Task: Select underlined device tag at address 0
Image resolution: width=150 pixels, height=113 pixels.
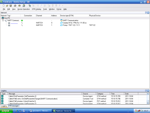Action: coord(14,23)
